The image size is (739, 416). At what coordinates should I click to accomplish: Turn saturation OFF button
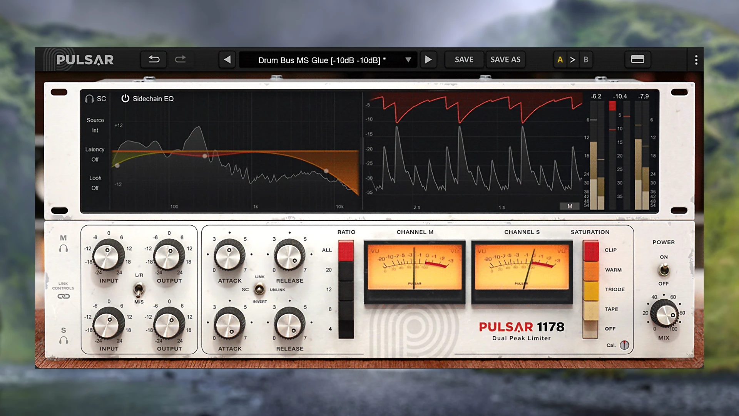pos(590,329)
